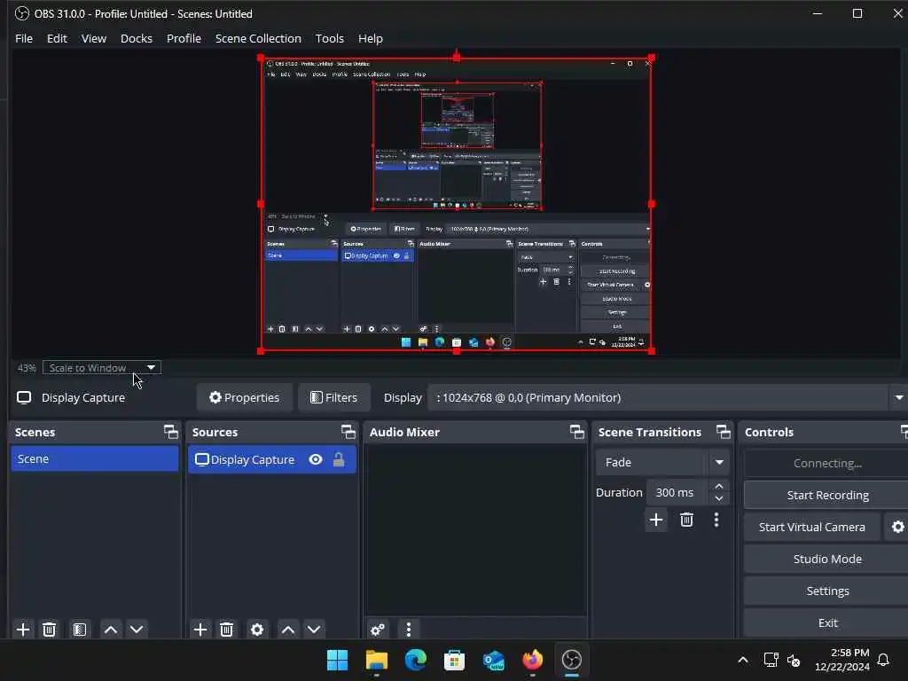This screenshot has width=908, height=681.
Task: Open the Edit menu
Action: pos(57,38)
